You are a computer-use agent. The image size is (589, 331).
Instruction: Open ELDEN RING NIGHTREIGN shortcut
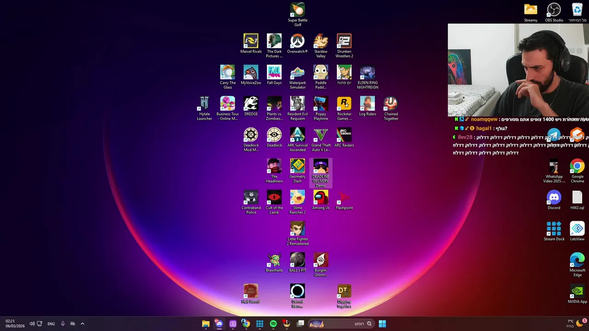click(368, 77)
